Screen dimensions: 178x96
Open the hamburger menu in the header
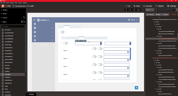(x=34, y=20)
